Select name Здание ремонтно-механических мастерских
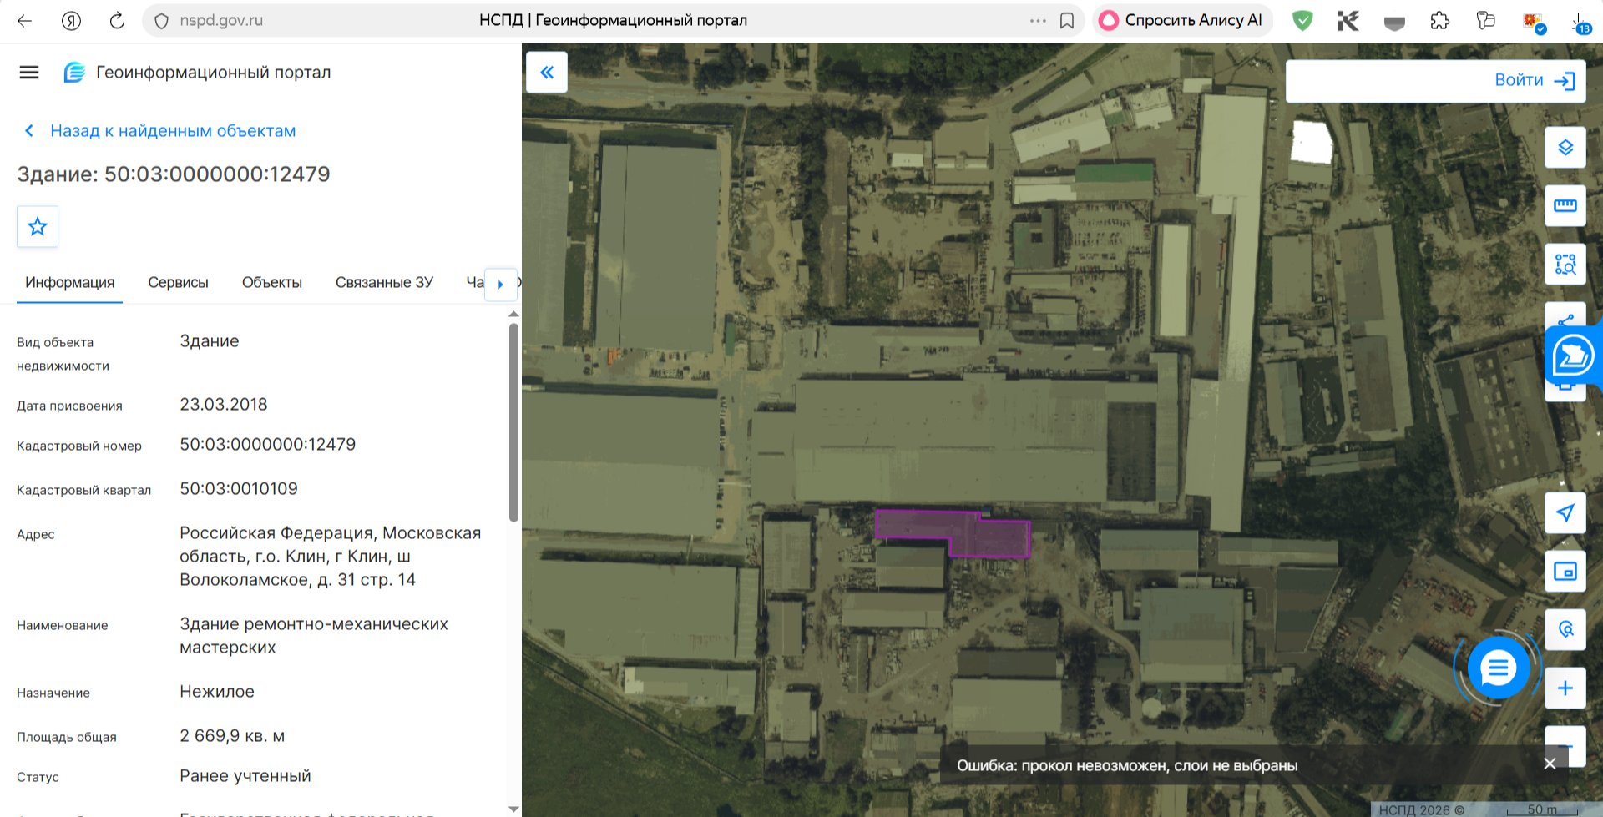This screenshot has height=817, width=1603. [x=314, y=636]
